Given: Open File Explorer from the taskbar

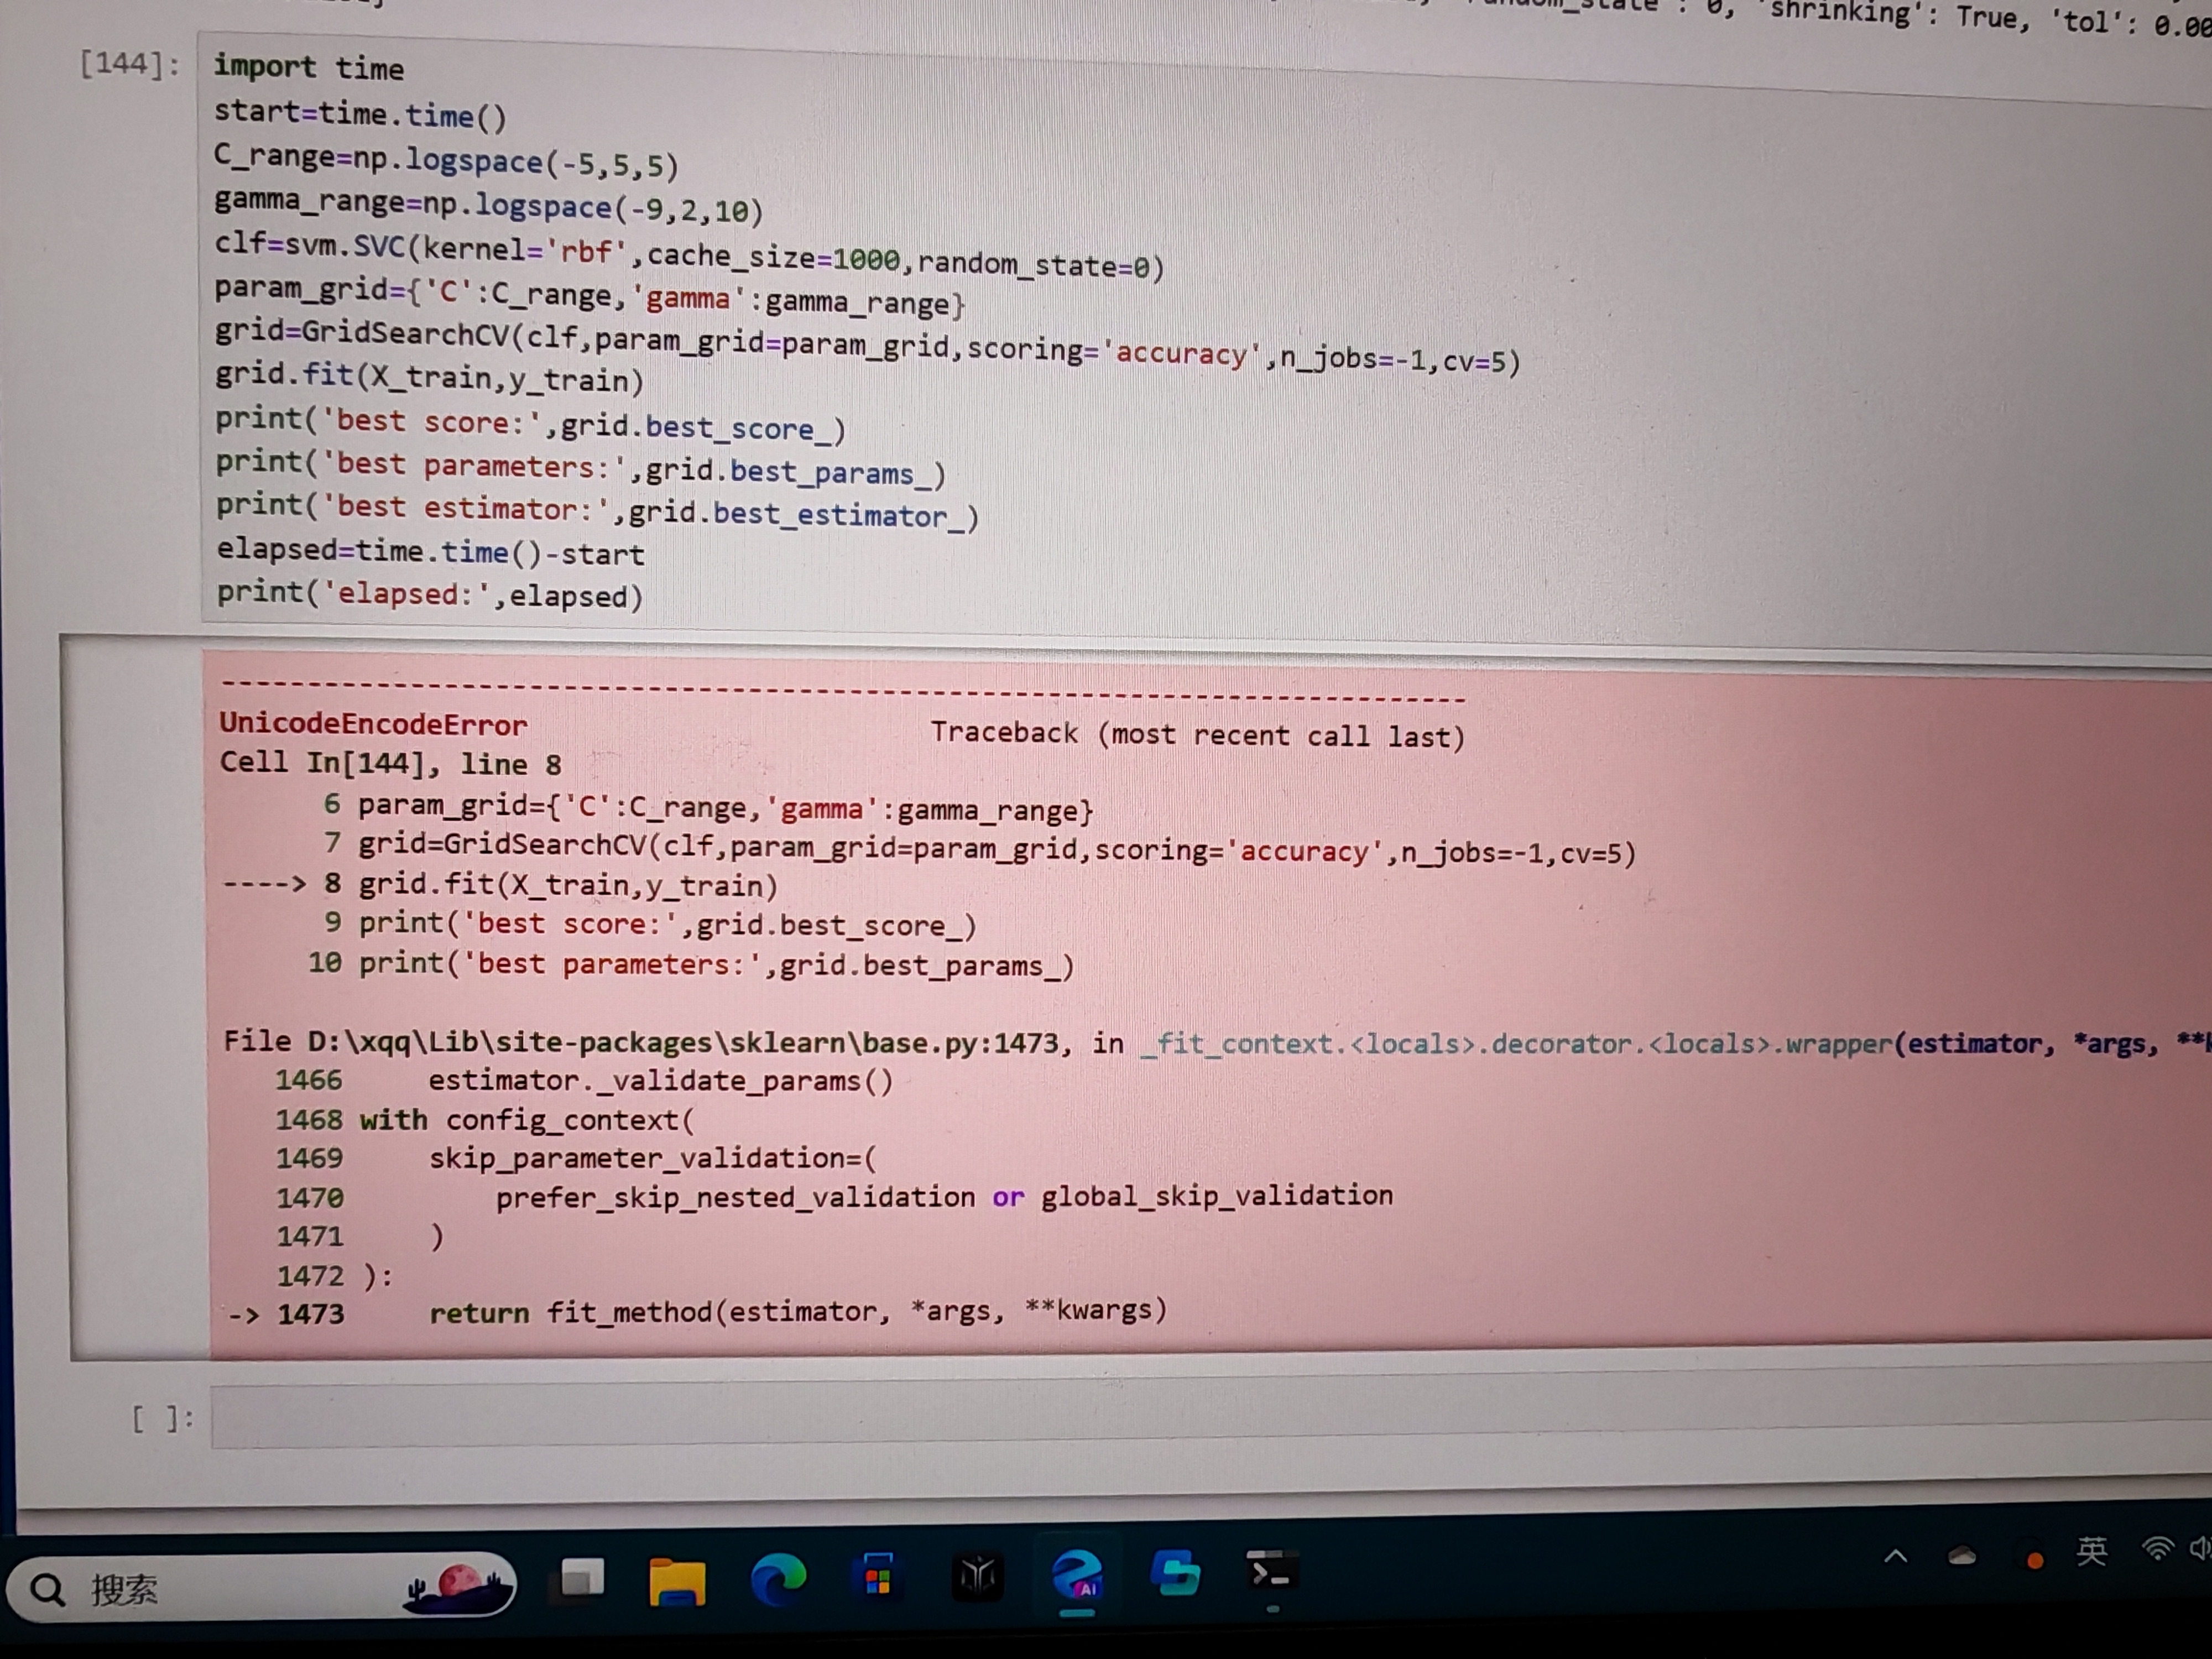Looking at the screenshot, I should pos(677,1582).
